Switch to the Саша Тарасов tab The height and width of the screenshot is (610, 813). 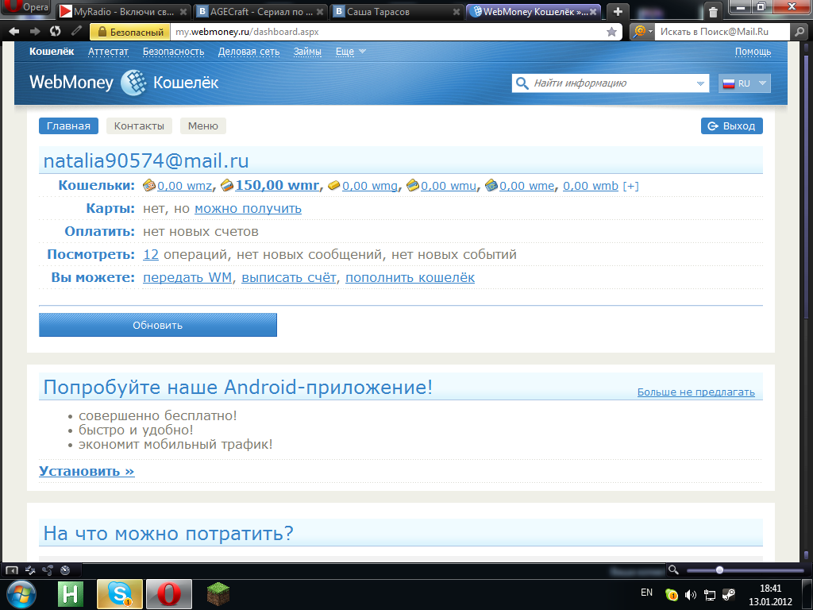click(x=396, y=11)
